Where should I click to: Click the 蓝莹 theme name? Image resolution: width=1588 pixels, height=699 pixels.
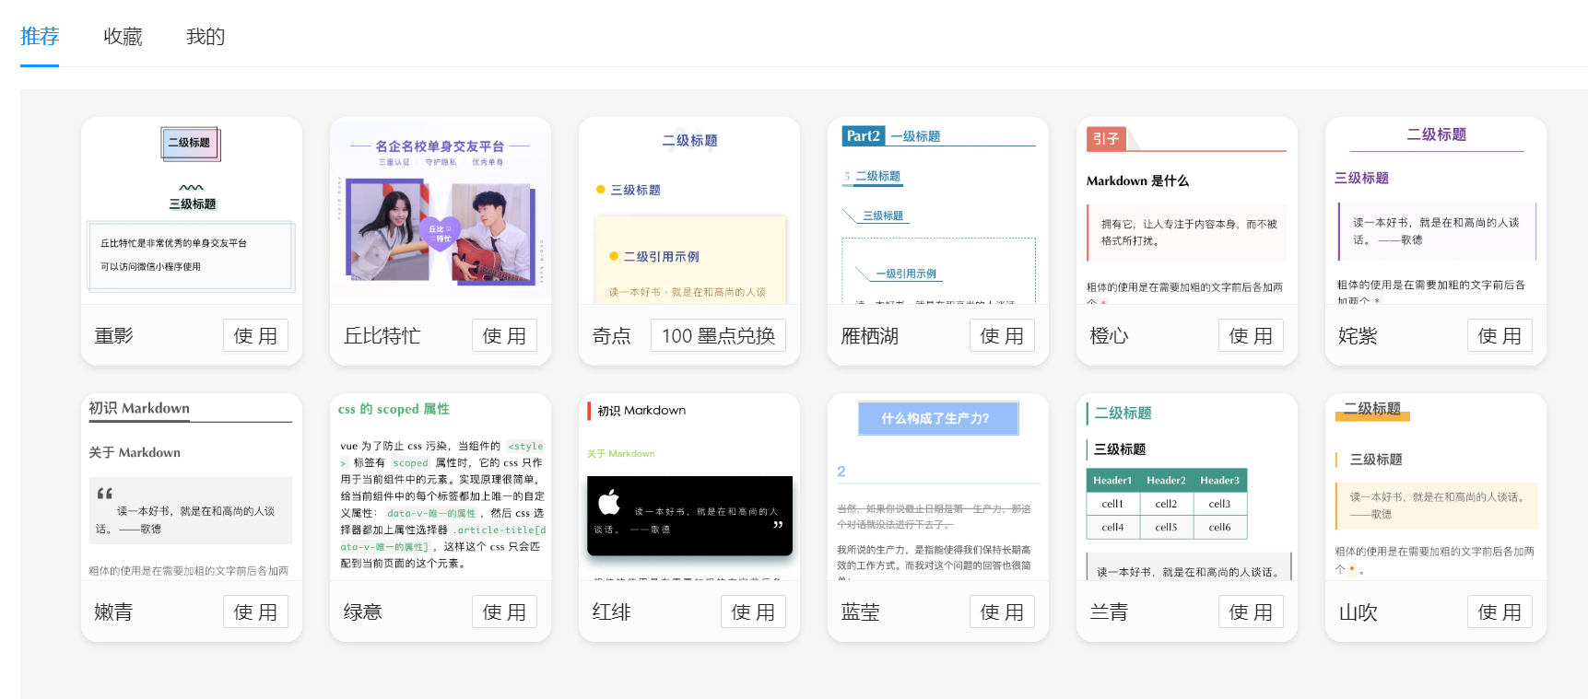click(860, 612)
